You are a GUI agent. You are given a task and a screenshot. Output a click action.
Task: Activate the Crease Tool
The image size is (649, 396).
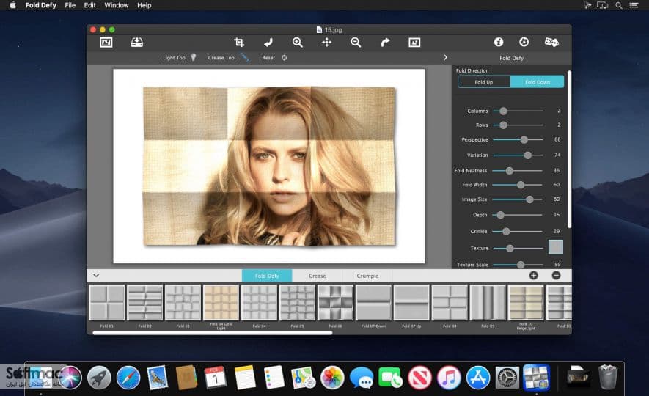tap(228, 57)
